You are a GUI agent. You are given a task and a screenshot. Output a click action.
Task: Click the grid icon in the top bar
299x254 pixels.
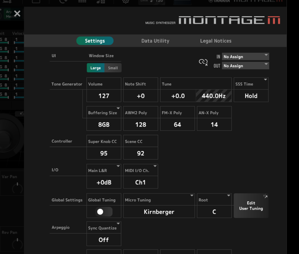click(x=82, y=1)
